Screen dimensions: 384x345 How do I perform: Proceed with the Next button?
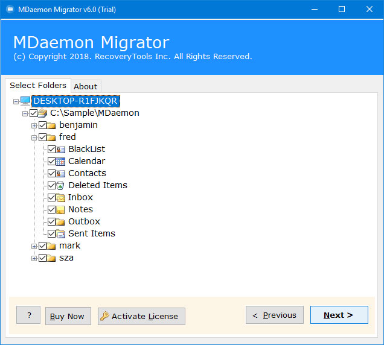coord(339,315)
